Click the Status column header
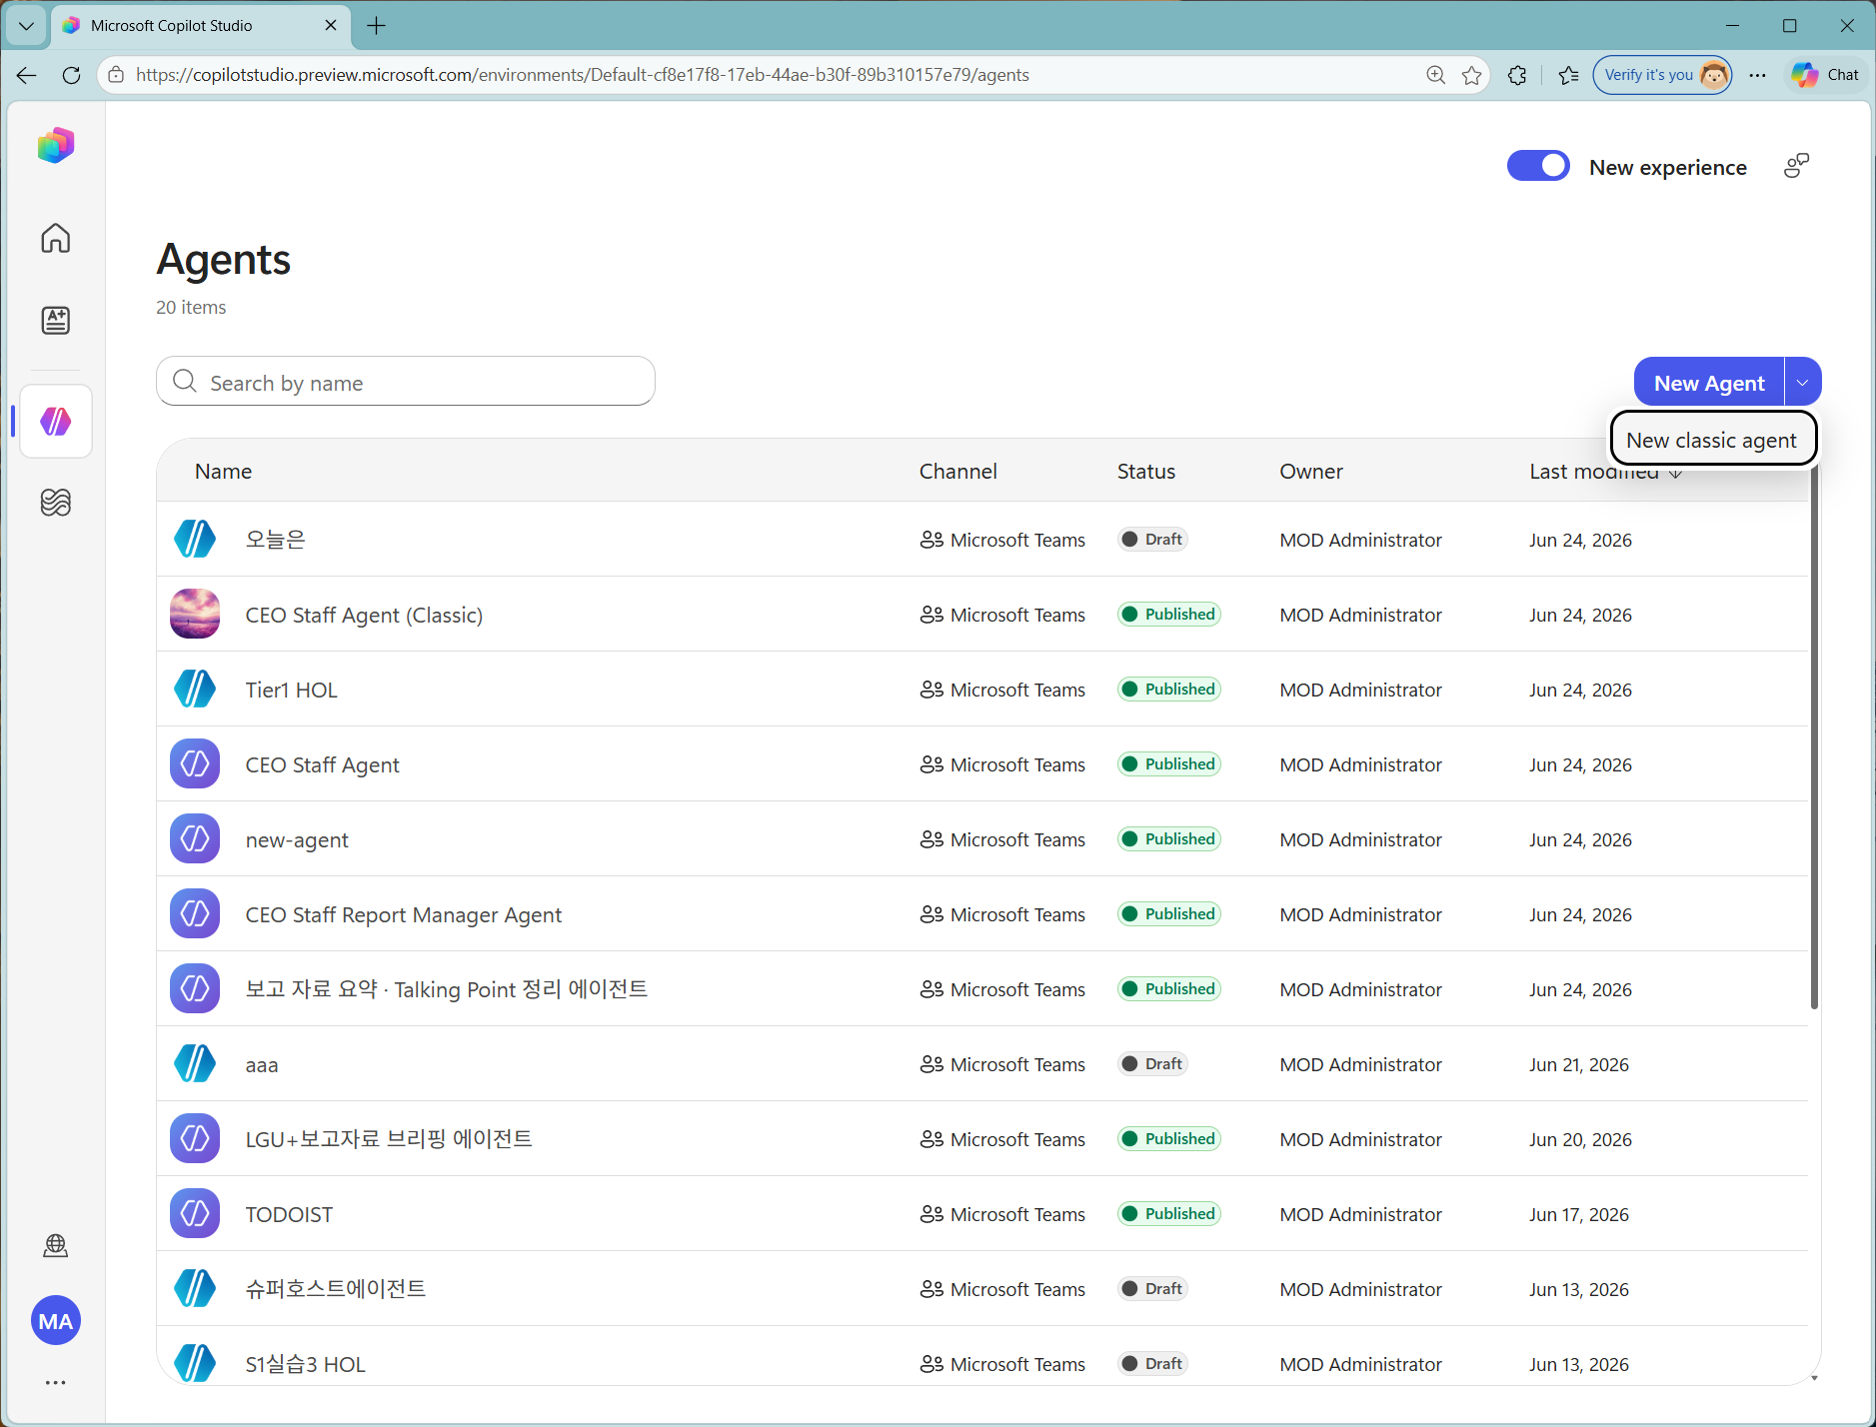The width and height of the screenshot is (1876, 1427). point(1145,472)
